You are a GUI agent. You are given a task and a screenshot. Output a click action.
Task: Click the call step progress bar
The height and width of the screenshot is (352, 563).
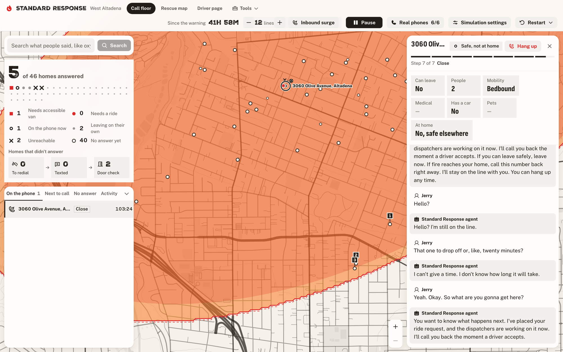coord(483,57)
